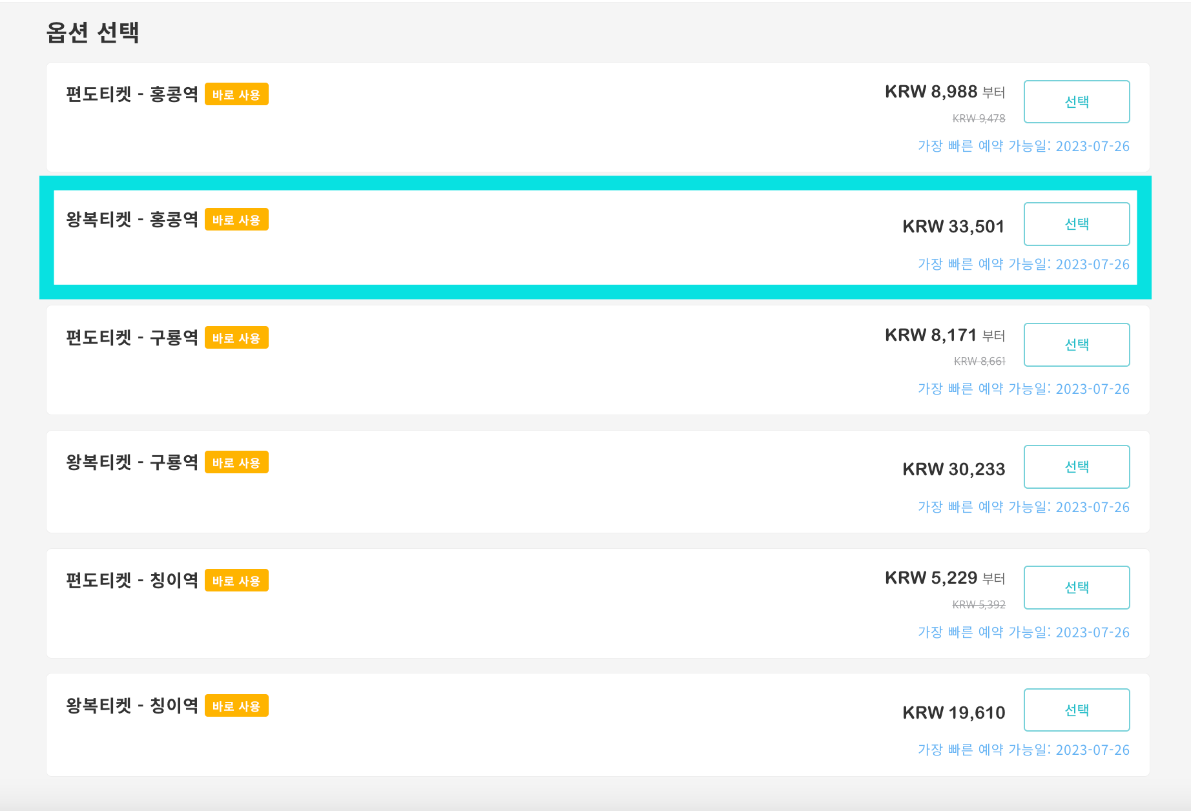
Task: Open earliest booking date link for 왕복티켓 - 홍콩역
Action: tap(1023, 265)
